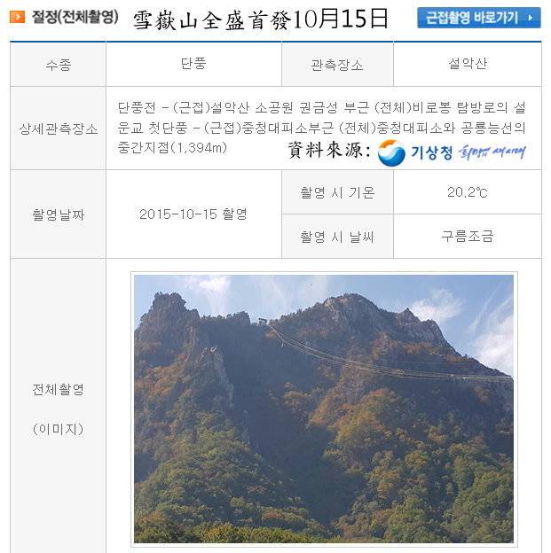Click the white arrow on 근접촬영 바로가기
551x553 pixels.
point(531,18)
